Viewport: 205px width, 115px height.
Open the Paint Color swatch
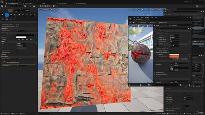click(25, 35)
